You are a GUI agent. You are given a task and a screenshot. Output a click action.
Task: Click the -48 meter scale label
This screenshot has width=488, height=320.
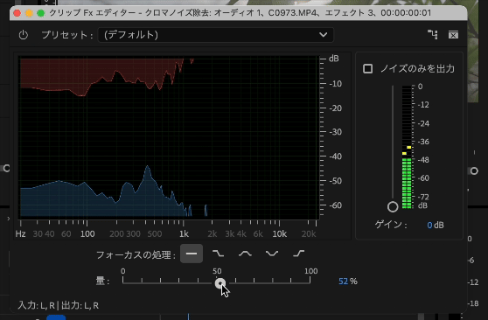[x=423, y=160]
